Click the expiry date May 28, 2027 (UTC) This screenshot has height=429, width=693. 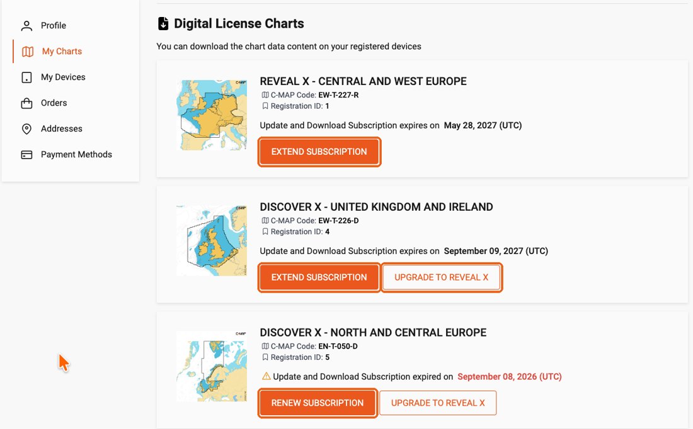tap(483, 125)
